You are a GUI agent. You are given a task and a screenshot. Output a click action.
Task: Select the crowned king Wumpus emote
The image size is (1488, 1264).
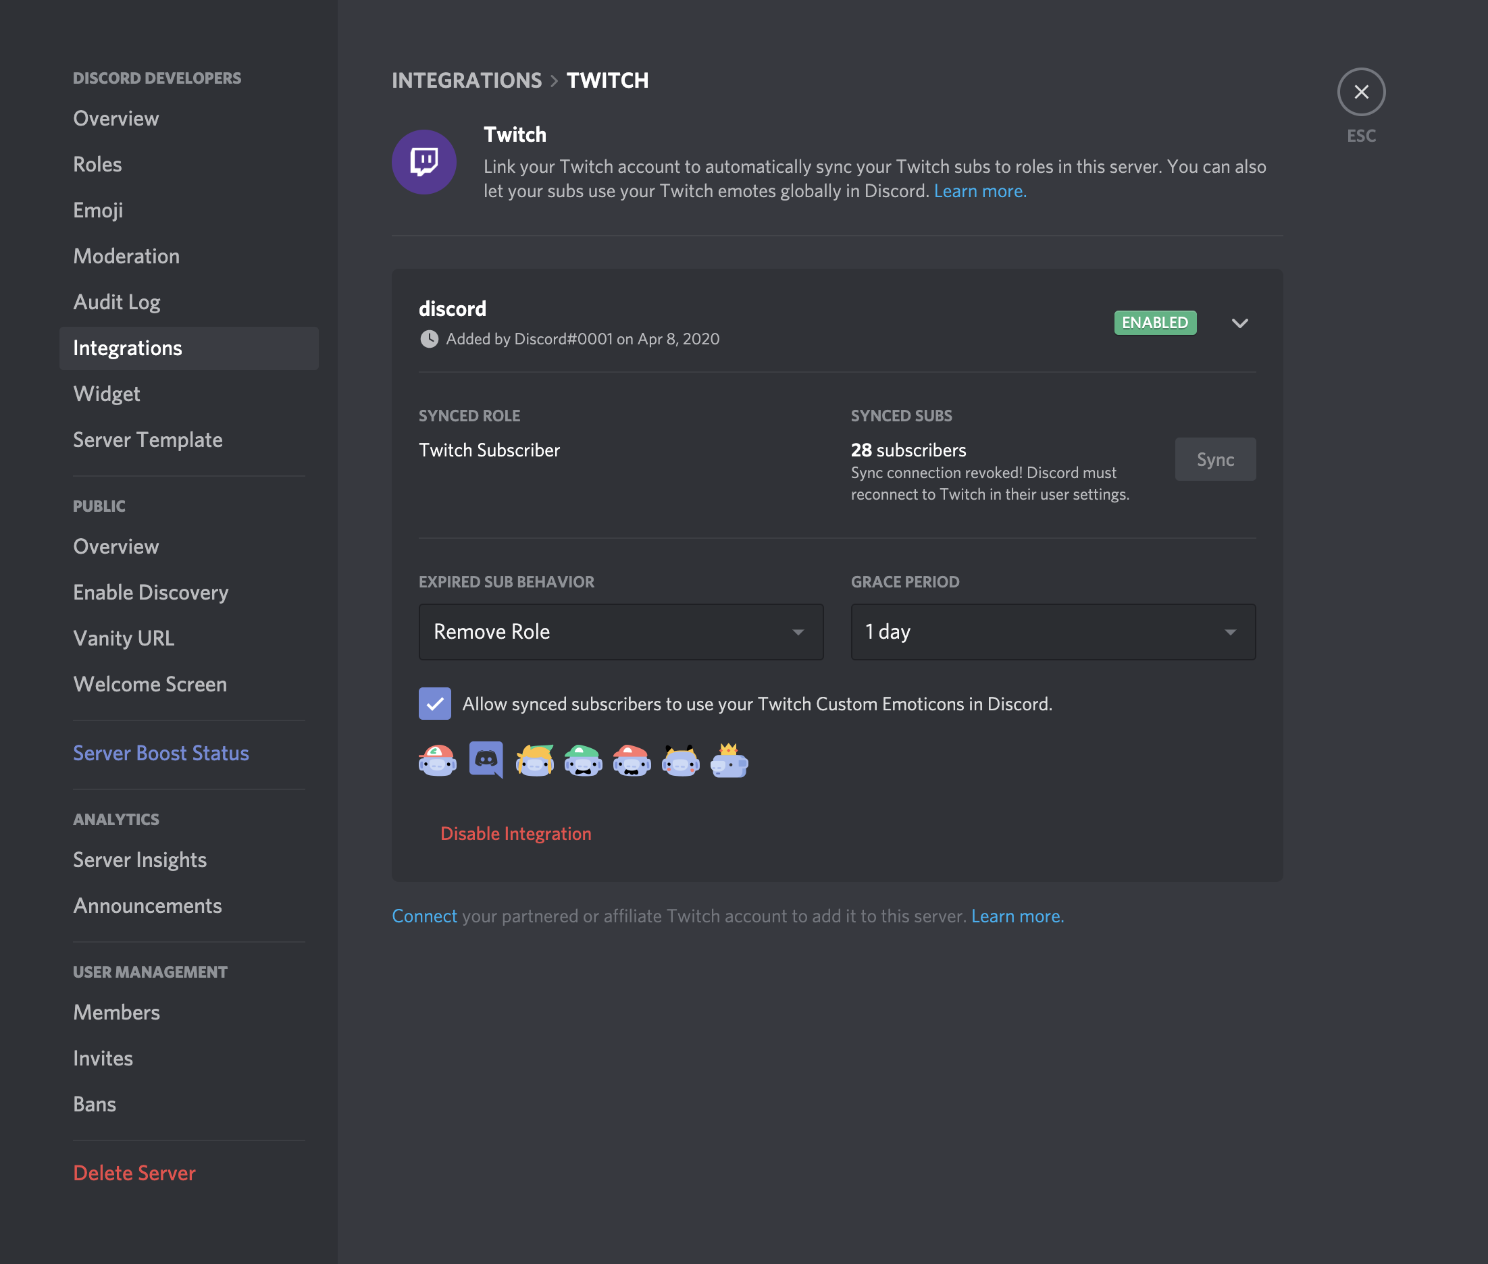click(729, 761)
